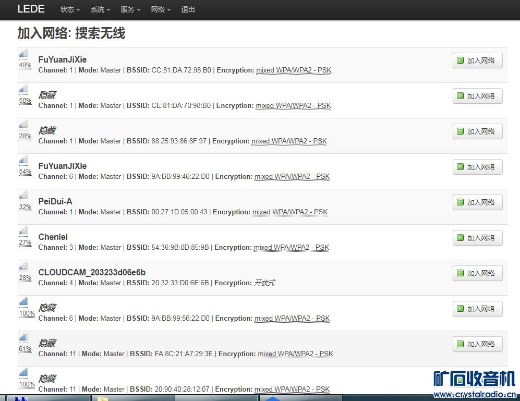Click the signal icon showing 61%

(x=23, y=338)
